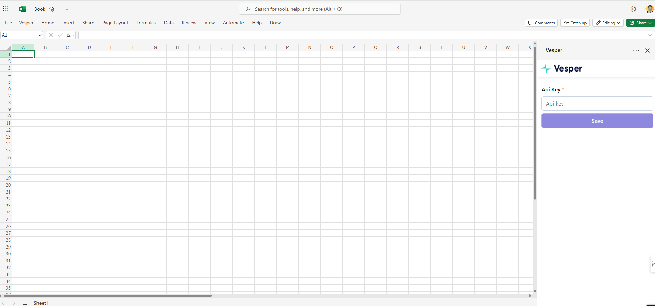Open the settings gear icon
The width and height of the screenshot is (655, 306).
coord(633,9)
